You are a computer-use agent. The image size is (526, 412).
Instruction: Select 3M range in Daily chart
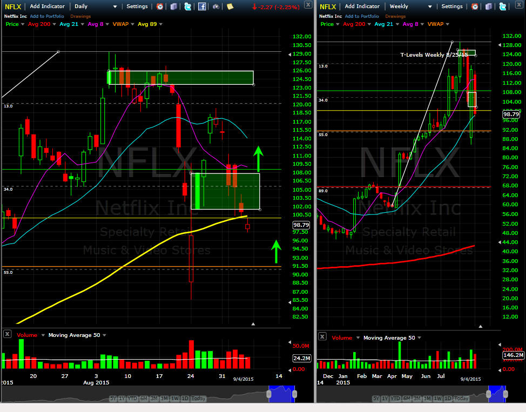pyautogui.click(x=154, y=399)
